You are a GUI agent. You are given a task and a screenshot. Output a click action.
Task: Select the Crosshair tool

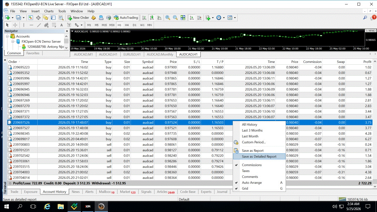[x=15, y=25]
